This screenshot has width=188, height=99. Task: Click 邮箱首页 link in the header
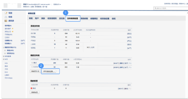(x=26, y=7)
